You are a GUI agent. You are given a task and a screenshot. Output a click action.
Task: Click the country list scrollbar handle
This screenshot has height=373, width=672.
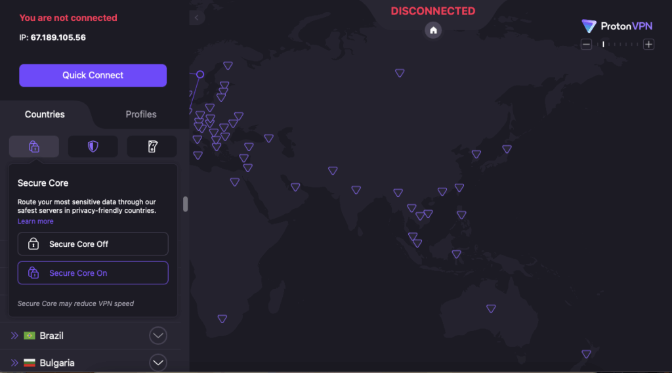pyautogui.click(x=185, y=204)
